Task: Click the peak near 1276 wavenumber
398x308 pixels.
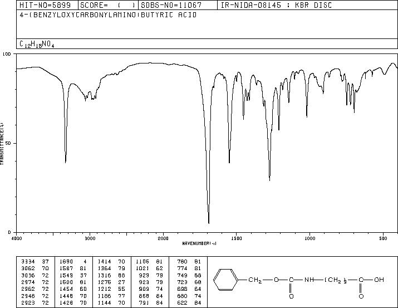Action: (x=269, y=180)
